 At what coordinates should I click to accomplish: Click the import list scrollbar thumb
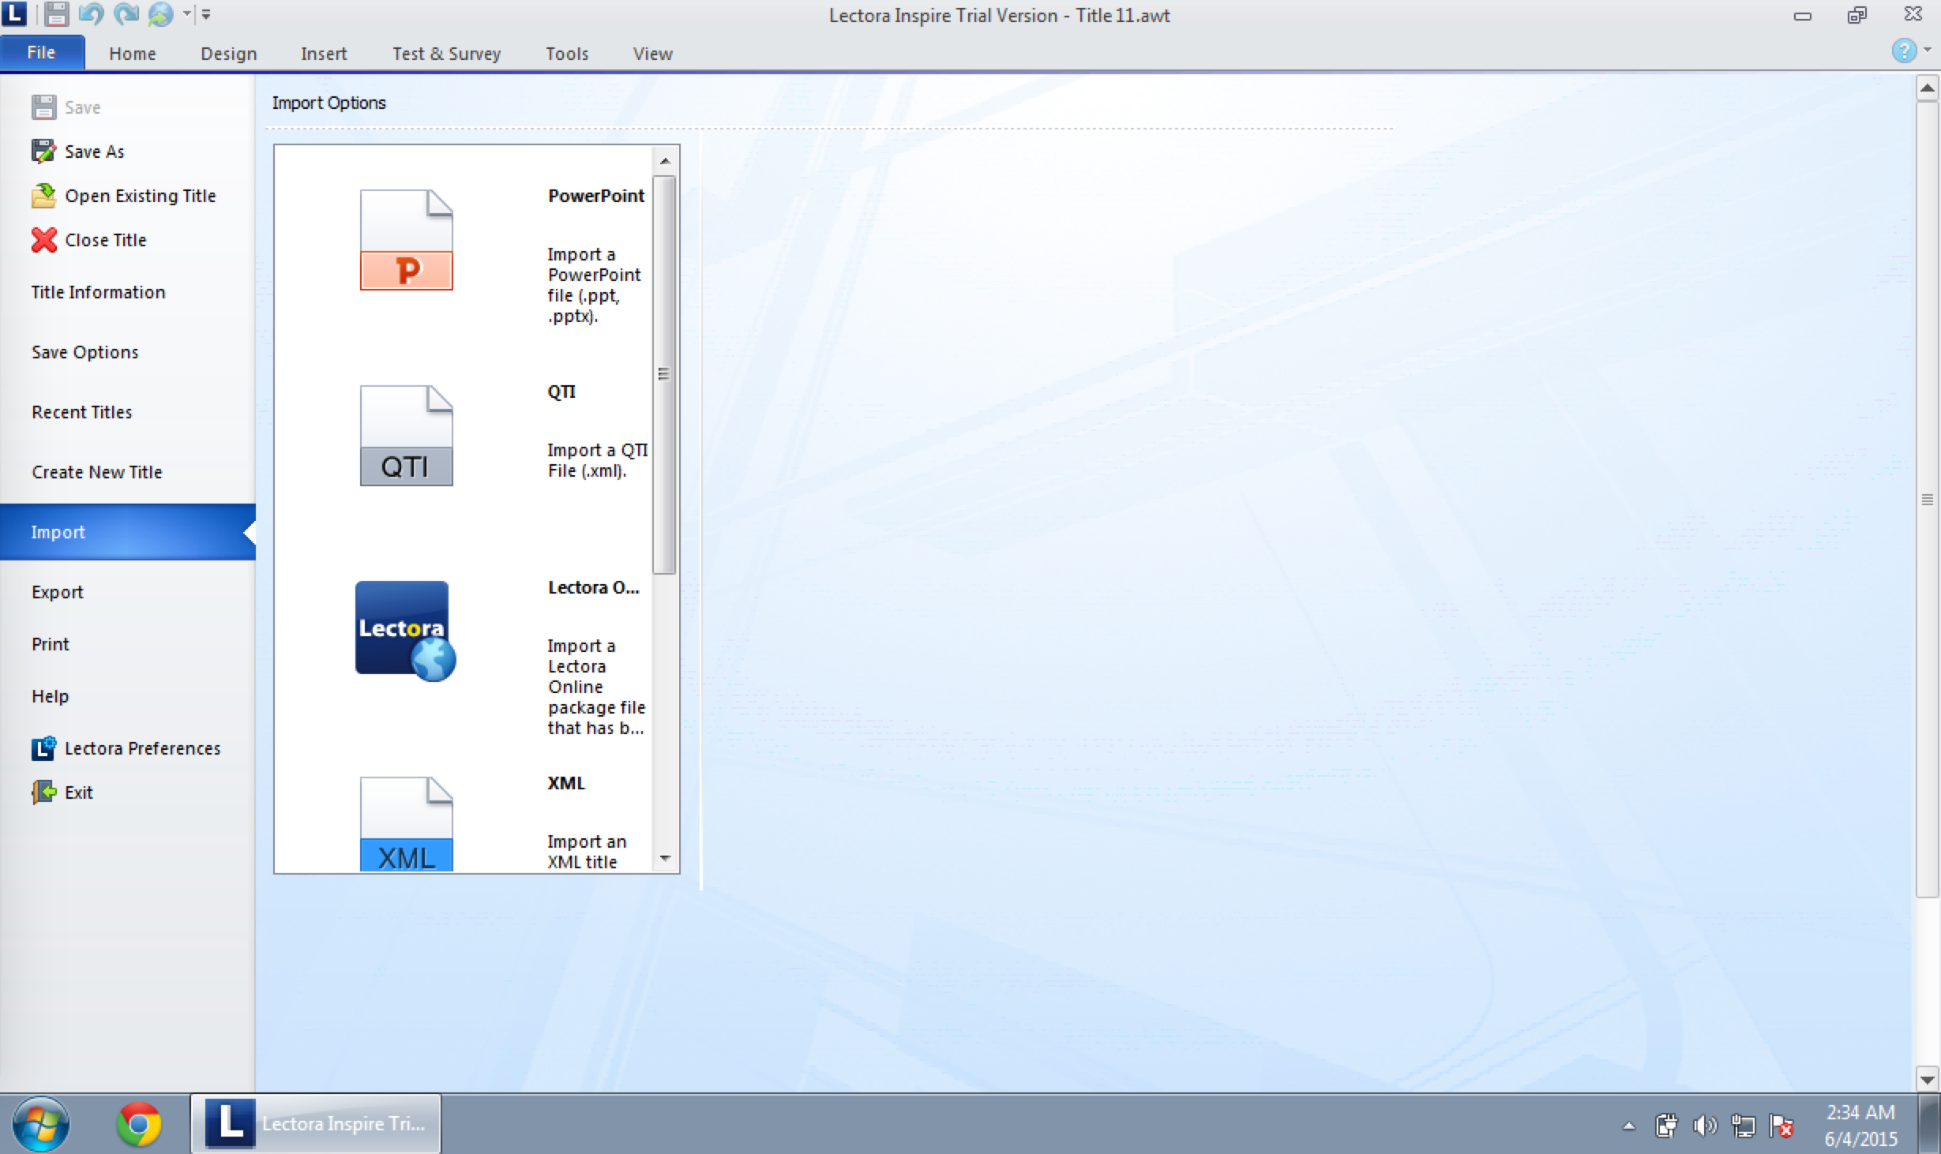(x=665, y=374)
